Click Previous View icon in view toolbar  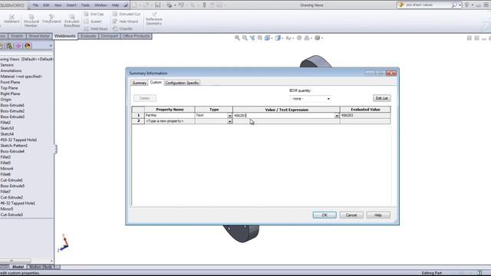click(252, 38)
